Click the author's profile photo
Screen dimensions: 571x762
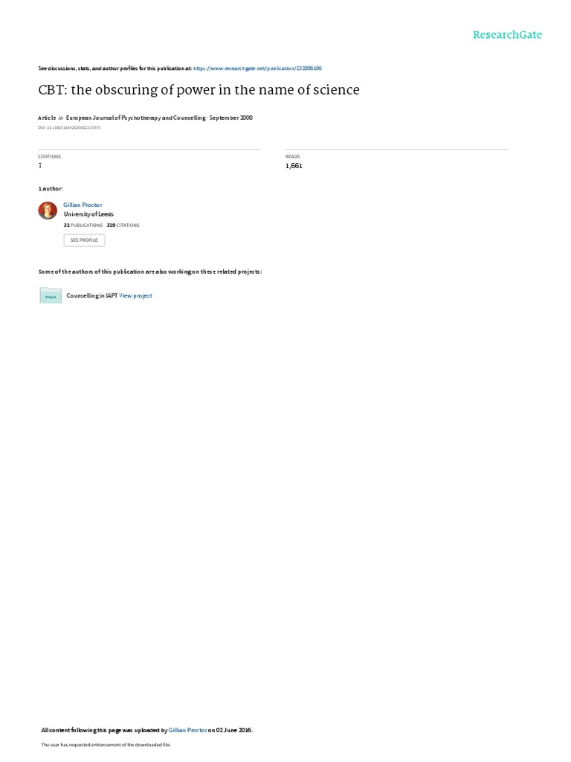click(48, 211)
